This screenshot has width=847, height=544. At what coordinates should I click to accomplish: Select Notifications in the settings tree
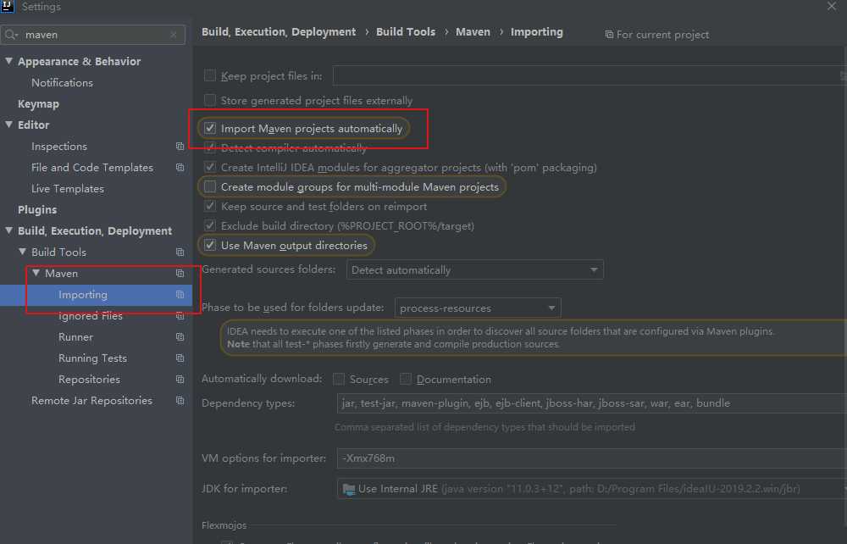[62, 83]
